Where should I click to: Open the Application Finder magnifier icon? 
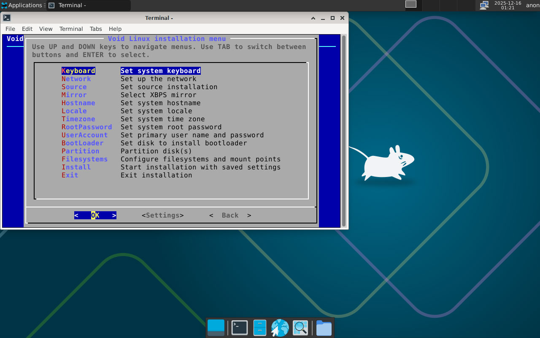point(300,328)
